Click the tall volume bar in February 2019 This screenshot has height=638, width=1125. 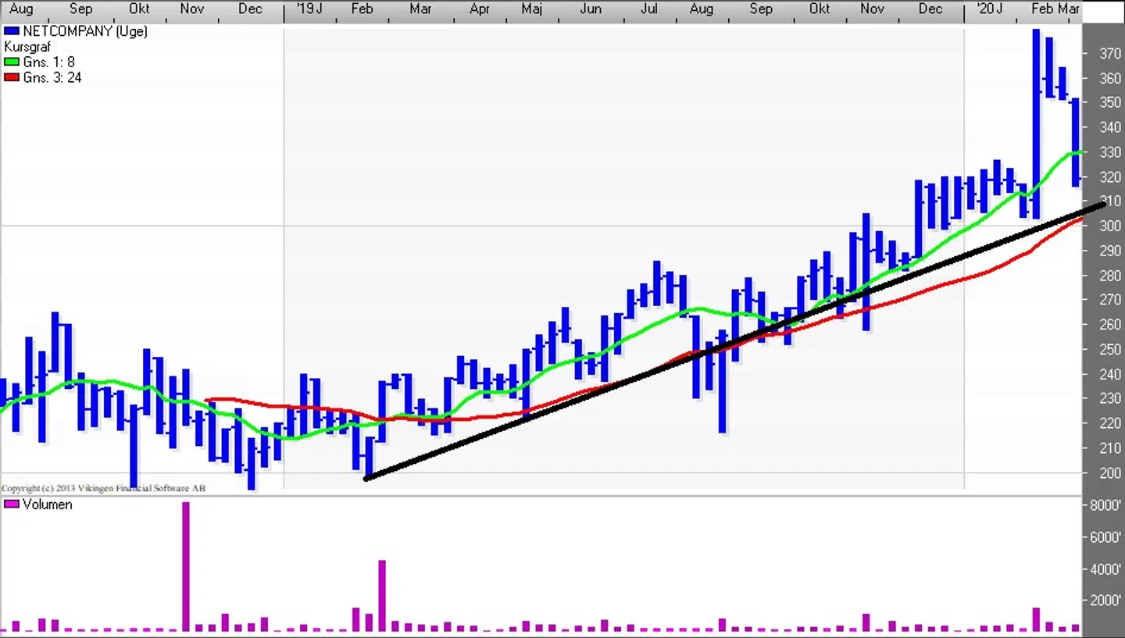click(x=382, y=595)
